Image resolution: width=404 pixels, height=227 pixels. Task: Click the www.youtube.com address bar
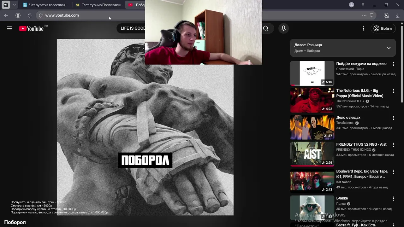pos(202,15)
